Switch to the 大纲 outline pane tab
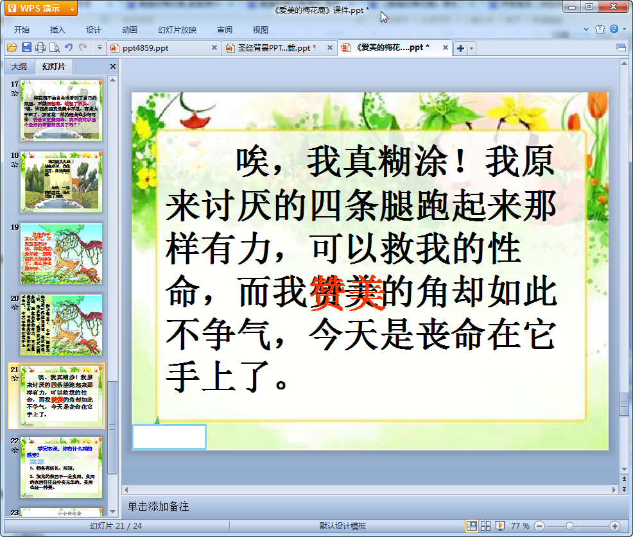633x537 pixels. pyautogui.click(x=19, y=67)
